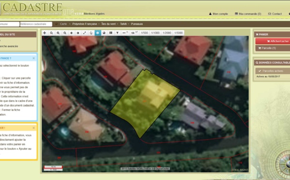Select Tahiti in the breadcrumb
This screenshot has width=290, height=180.
pyautogui.click(x=123, y=24)
